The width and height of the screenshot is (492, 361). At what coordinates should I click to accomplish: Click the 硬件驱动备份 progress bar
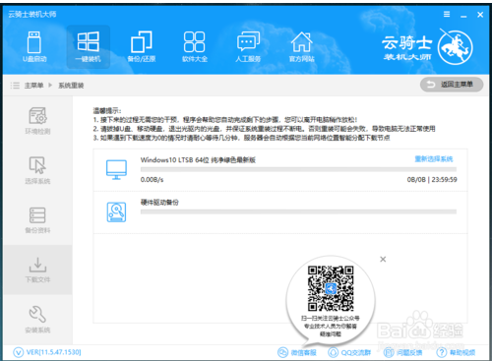[298, 211]
